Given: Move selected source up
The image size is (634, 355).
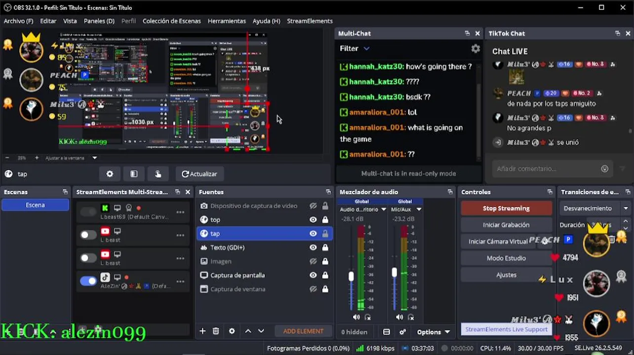Looking at the screenshot, I should tap(248, 331).
